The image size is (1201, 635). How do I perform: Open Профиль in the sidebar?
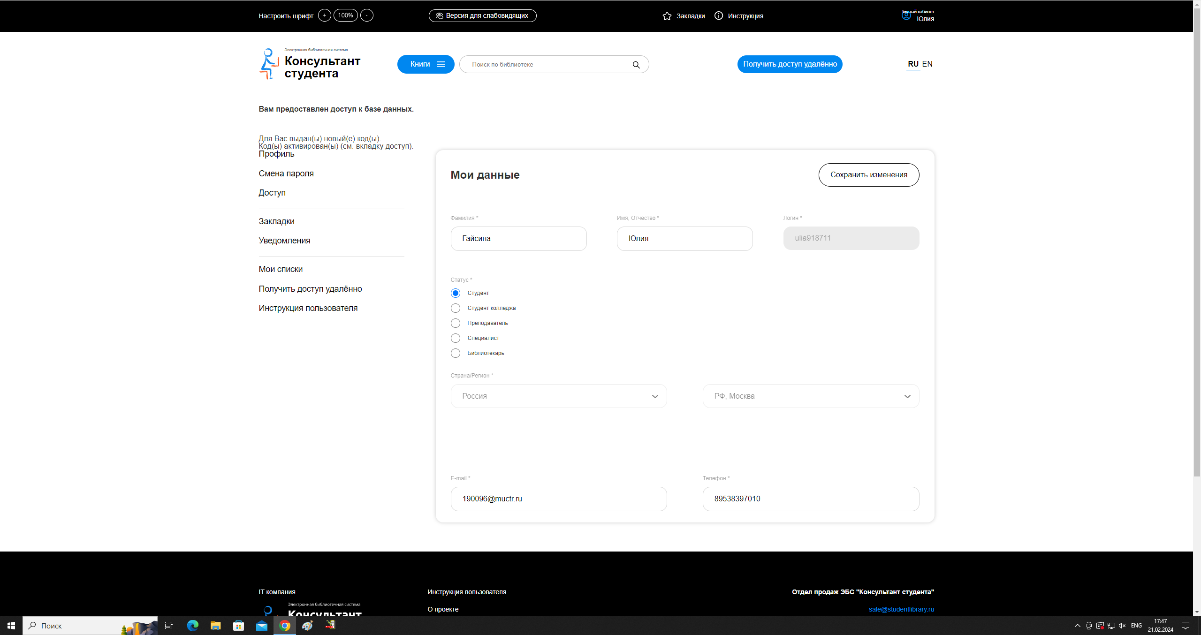click(x=276, y=154)
